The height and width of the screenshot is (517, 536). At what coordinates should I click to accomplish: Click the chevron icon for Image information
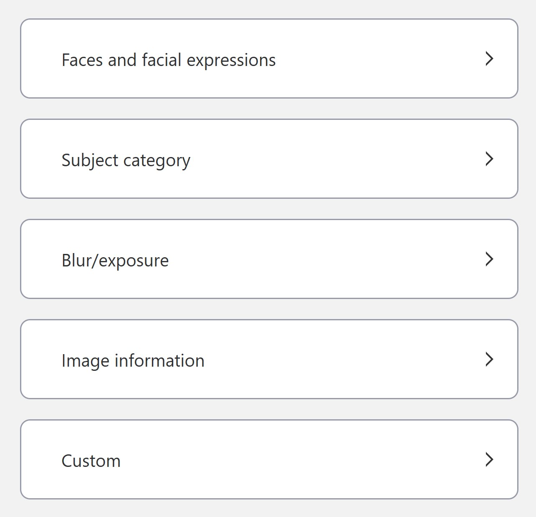(x=489, y=360)
